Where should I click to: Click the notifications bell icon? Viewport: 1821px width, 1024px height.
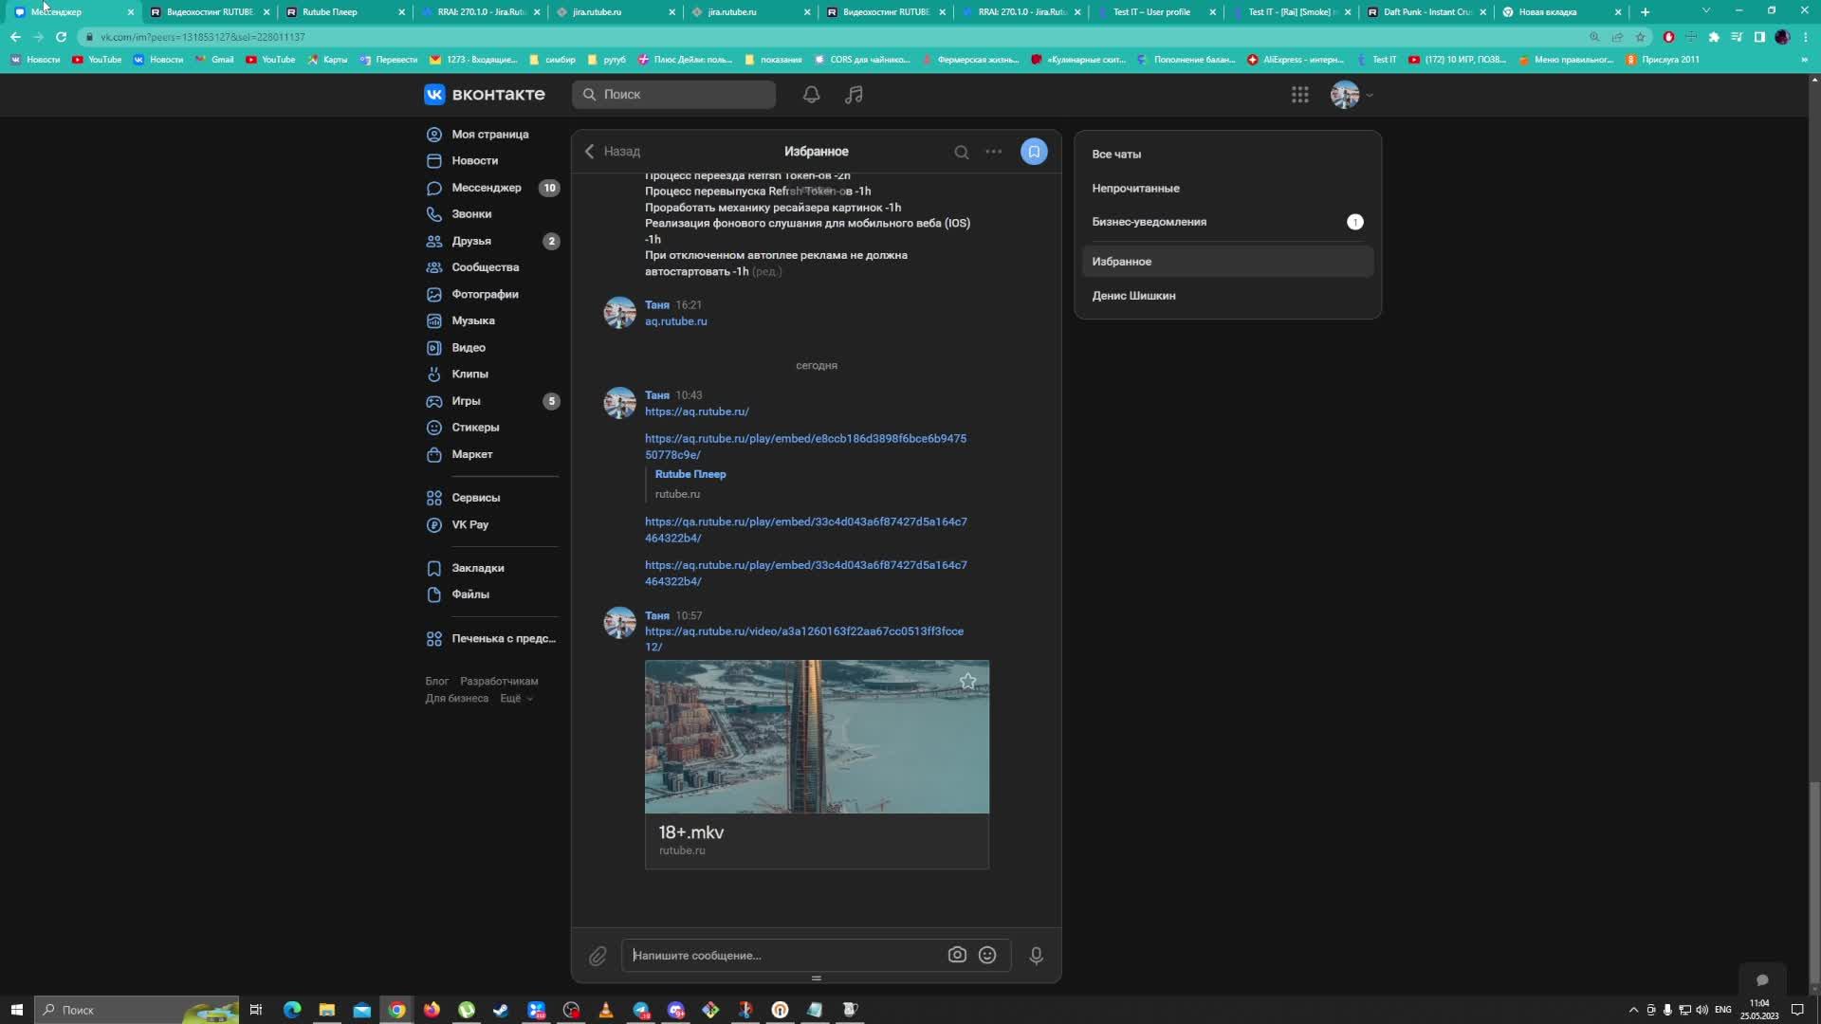pyautogui.click(x=811, y=95)
